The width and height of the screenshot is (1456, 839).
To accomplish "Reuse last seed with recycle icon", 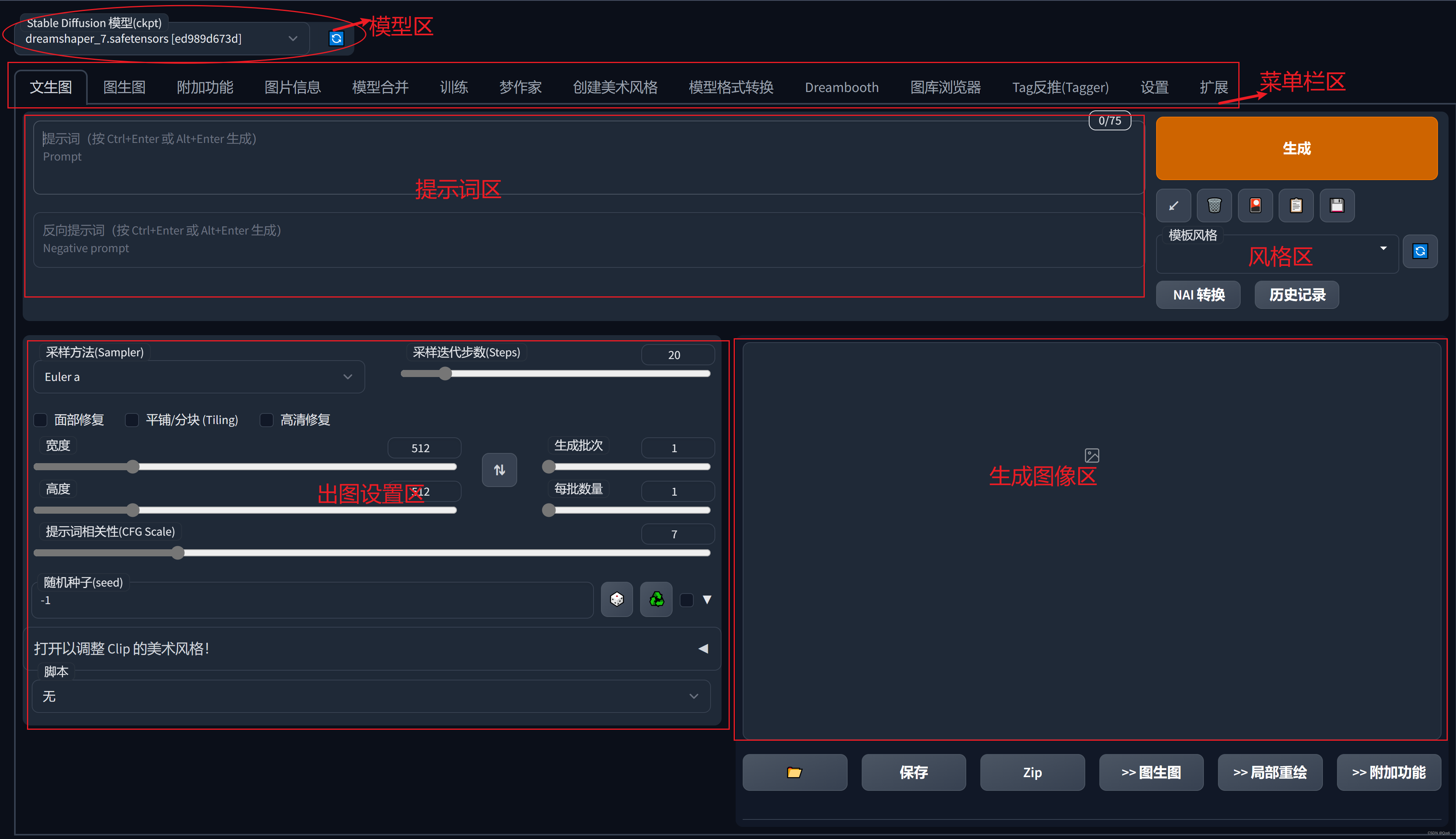I will point(656,599).
